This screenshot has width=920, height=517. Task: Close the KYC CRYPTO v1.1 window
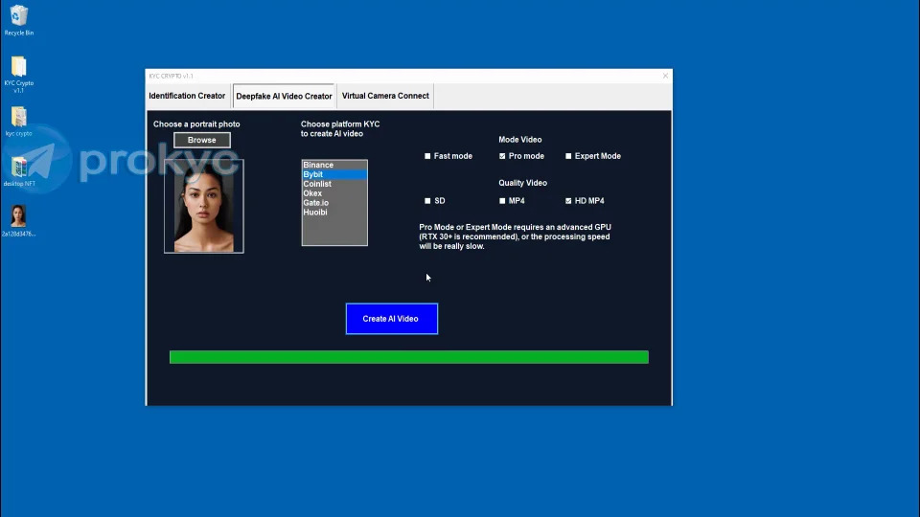[665, 76]
